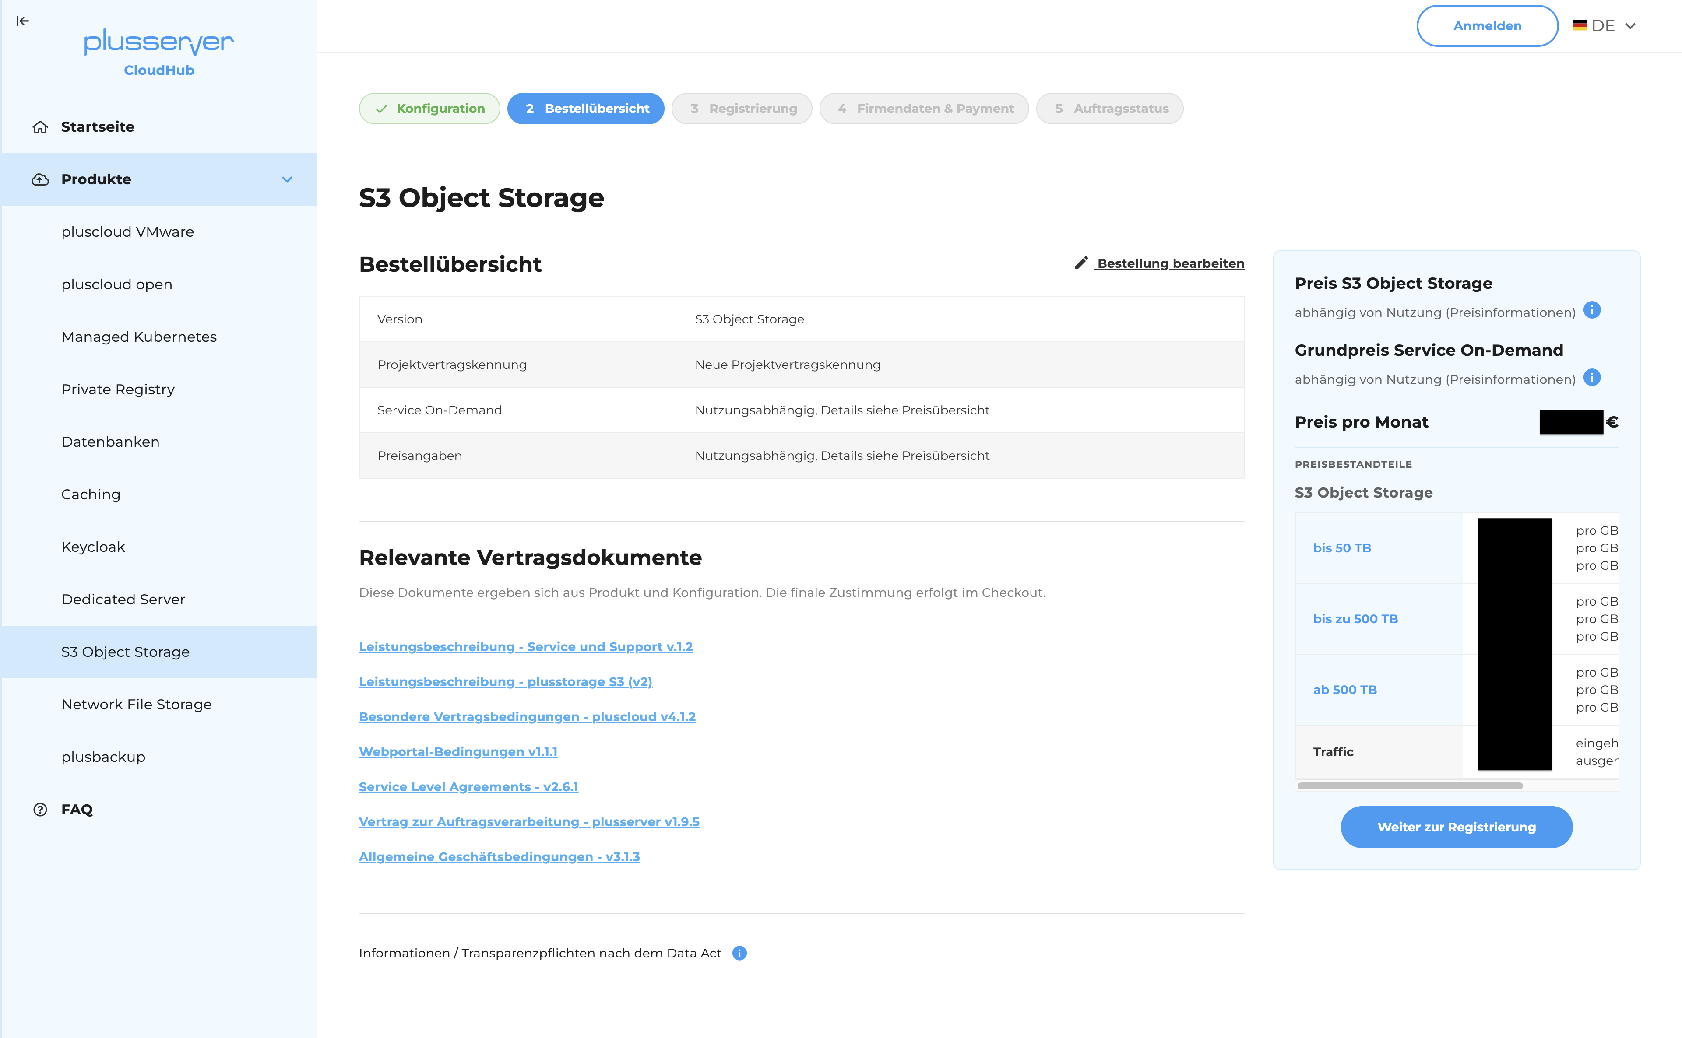Image resolution: width=1682 pixels, height=1038 pixels.
Task: Click the 'ab 500 TB' price tier
Action: [1345, 690]
